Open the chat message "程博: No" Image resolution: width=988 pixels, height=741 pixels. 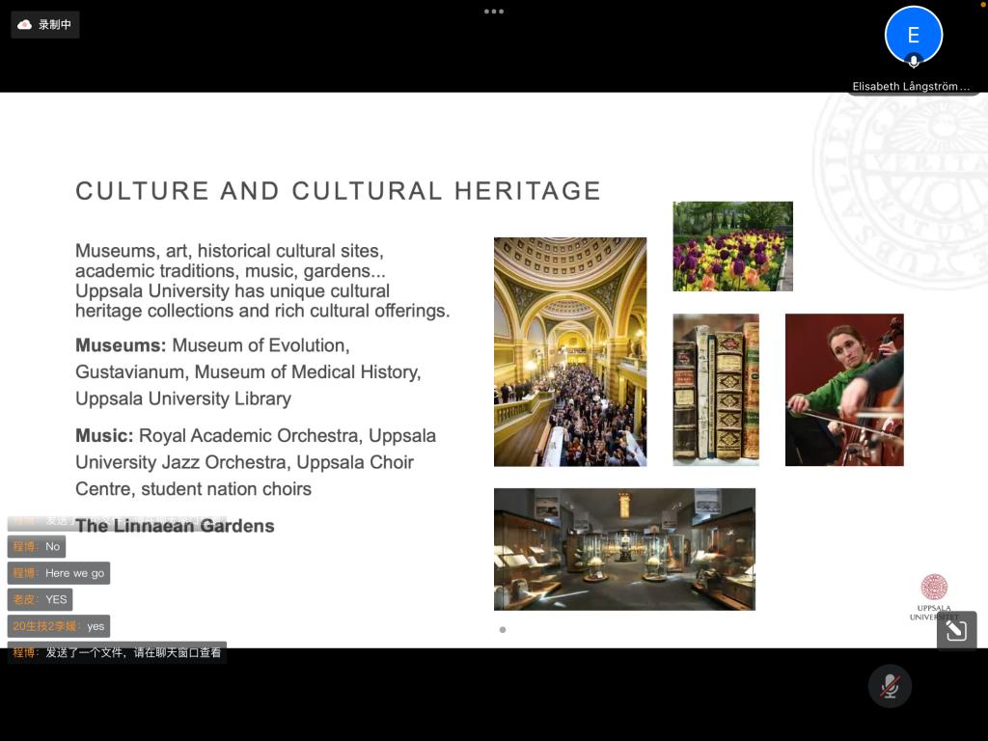(x=37, y=546)
